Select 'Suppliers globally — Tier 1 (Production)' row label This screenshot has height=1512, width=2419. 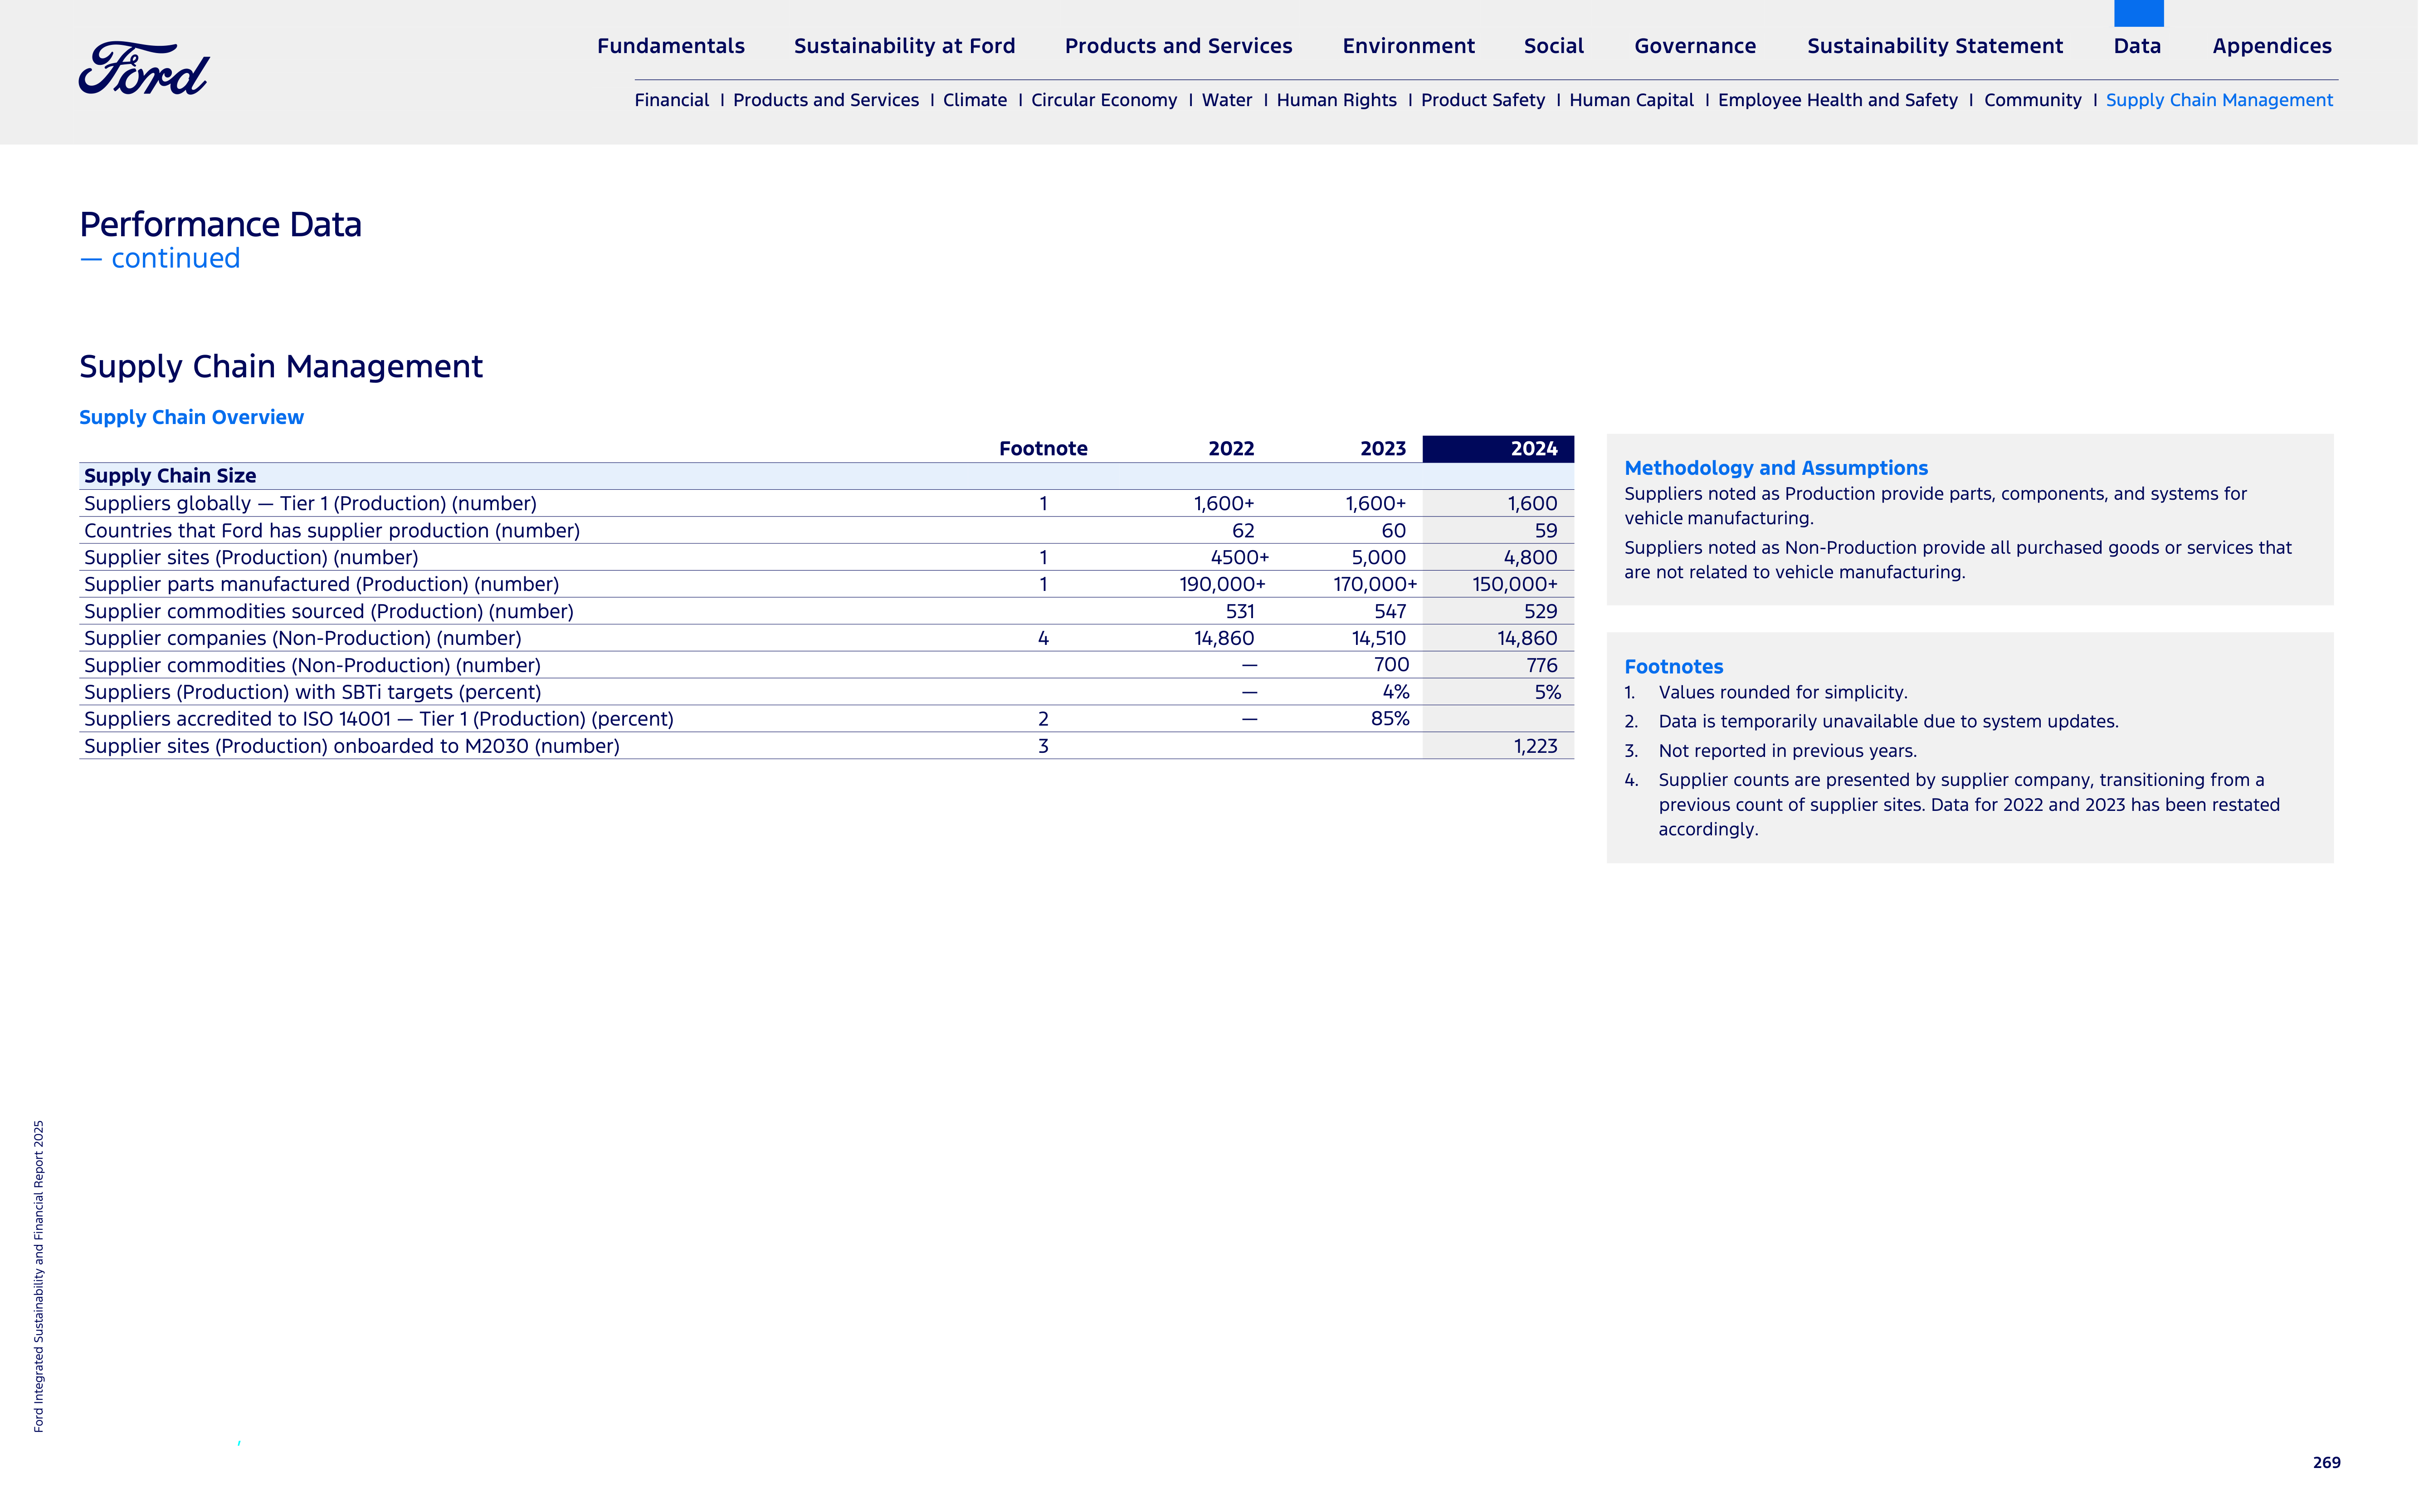[x=310, y=504]
